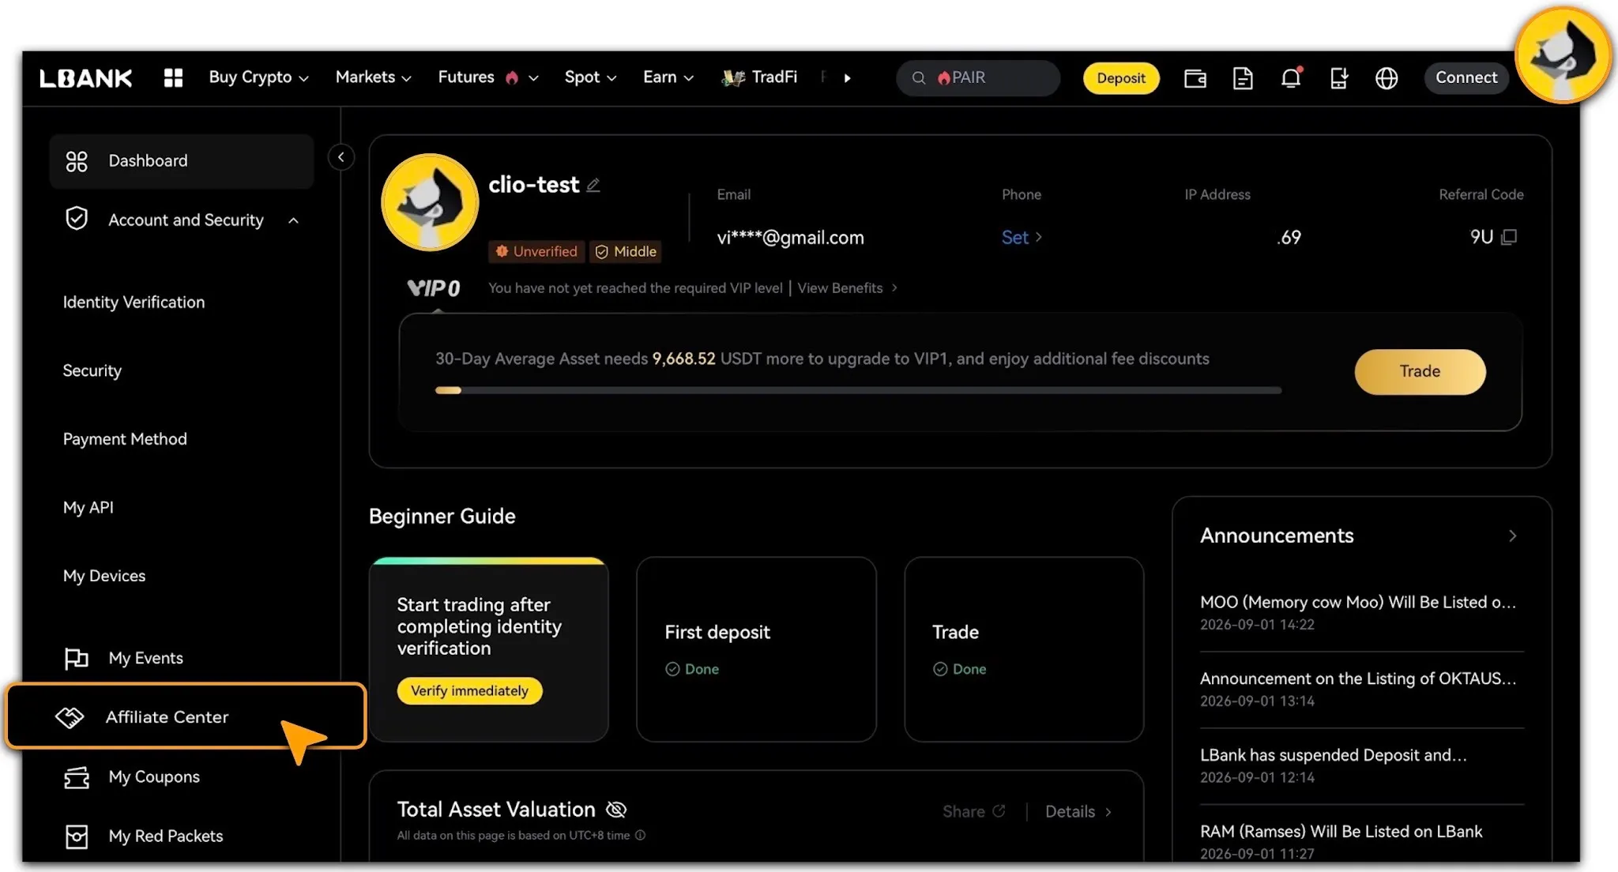
Task: Open the wallet icon in top bar
Action: point(1195,78)
